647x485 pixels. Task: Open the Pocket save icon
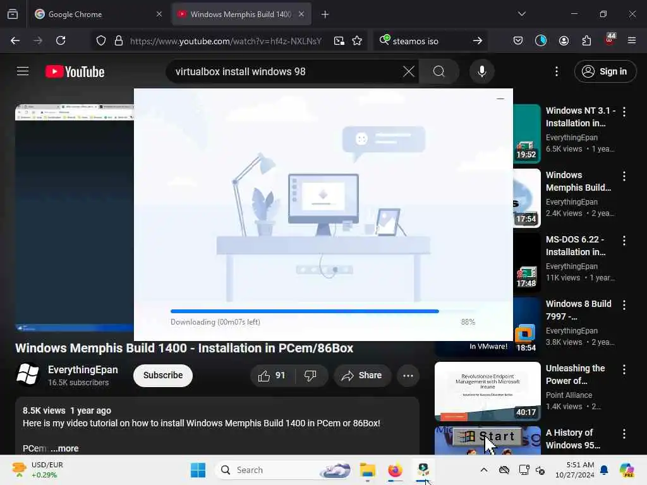coord(518,40)
